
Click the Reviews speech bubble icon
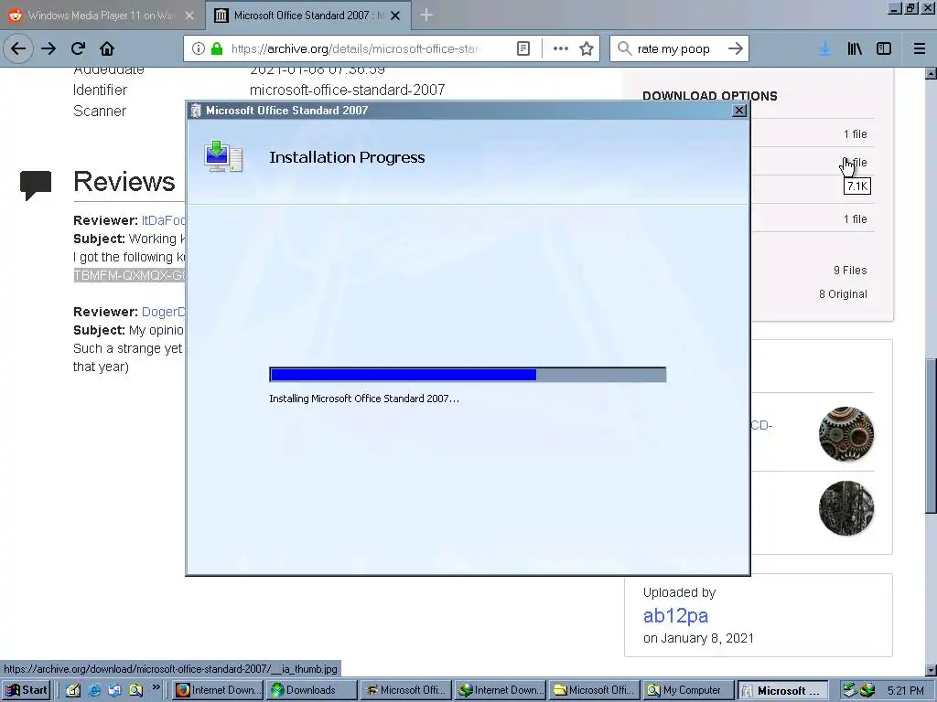pyautogui.click(x=36, y=185)
